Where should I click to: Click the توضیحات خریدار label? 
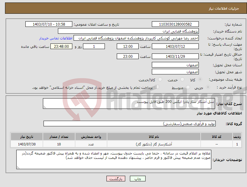click(x=227, y=160)
